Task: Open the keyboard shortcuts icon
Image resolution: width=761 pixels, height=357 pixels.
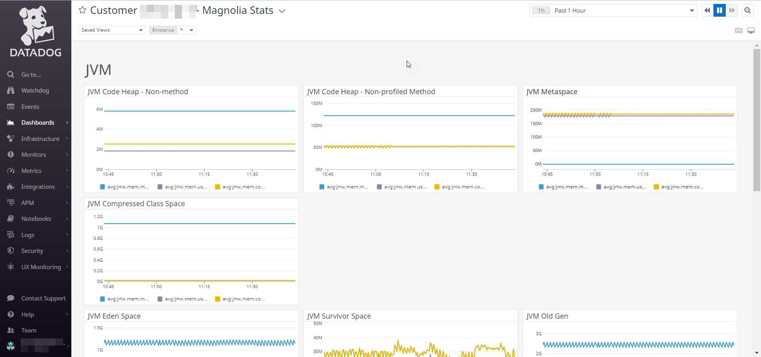Action: [x=739, y=30]
